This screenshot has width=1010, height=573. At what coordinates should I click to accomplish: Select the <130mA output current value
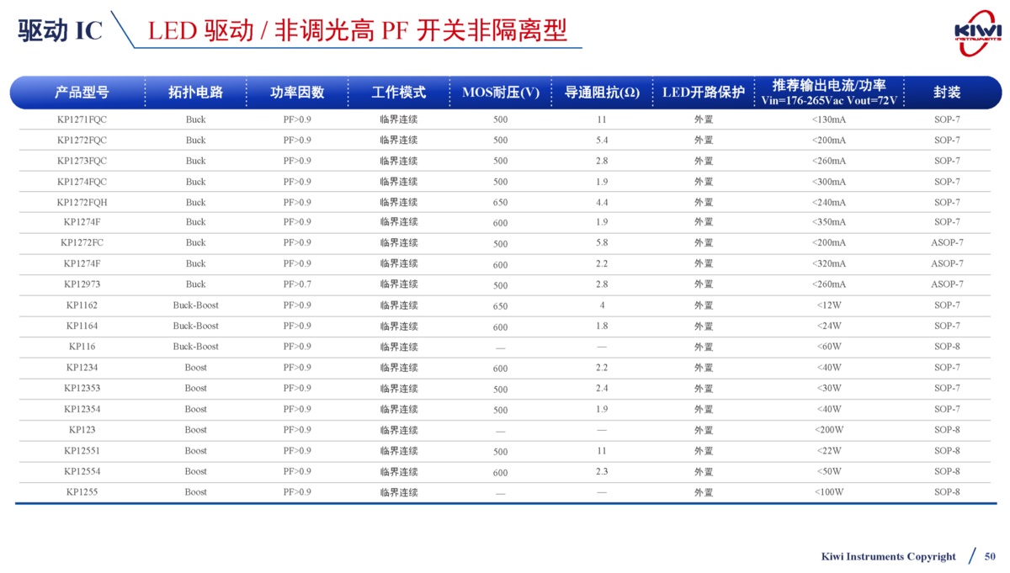[x=829, y=119]
